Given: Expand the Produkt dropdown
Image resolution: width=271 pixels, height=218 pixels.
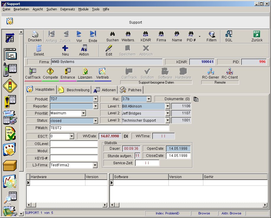Looking at the screenshot, I should tap(95, 99).
